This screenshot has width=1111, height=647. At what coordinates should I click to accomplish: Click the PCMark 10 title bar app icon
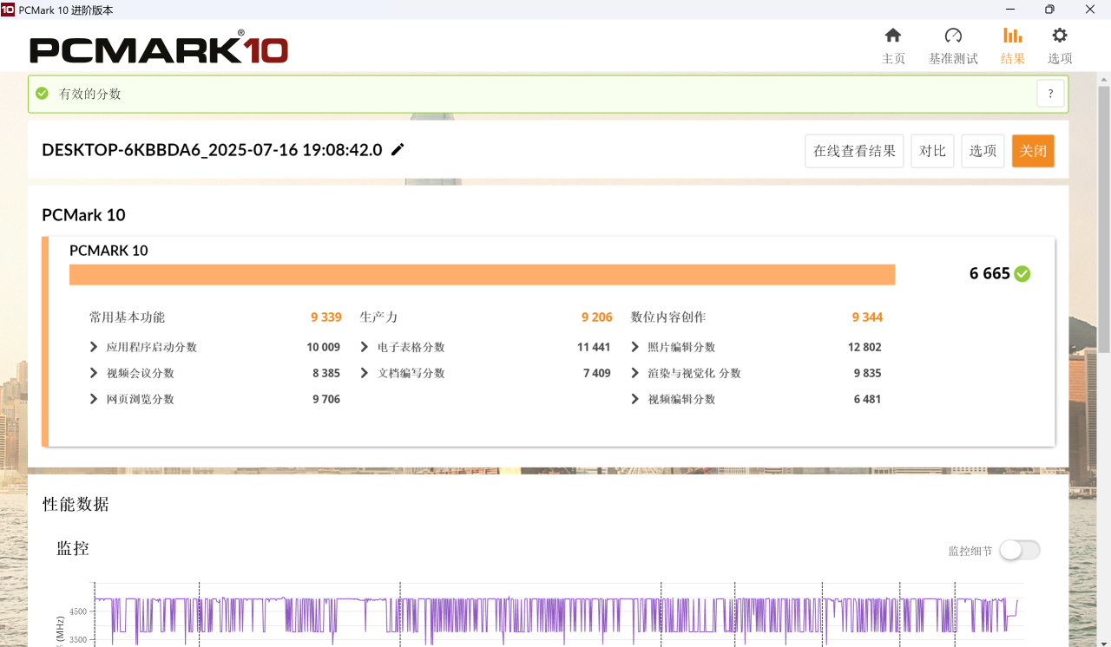(x=9, y=10)
